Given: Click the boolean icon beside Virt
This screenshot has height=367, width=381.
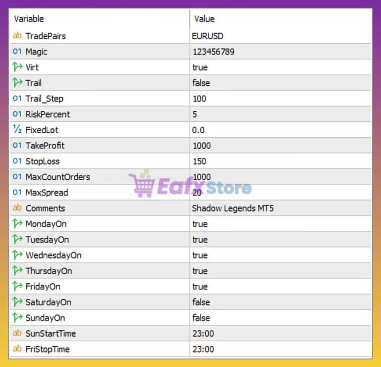Looking at the screenshot, I should point(17,67).
